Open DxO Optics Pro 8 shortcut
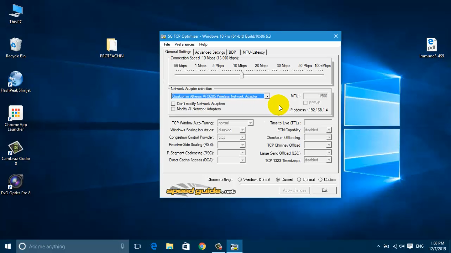Screen dimensions: 451x253 pos(16,185)
